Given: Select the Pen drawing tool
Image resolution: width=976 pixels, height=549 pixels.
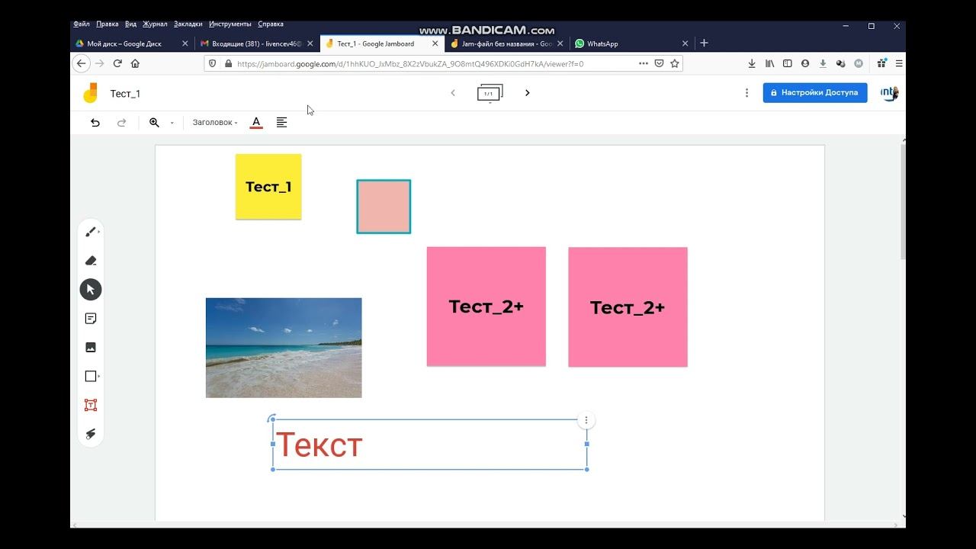Looking at the screenshot, I should click(x=90, y=232).
